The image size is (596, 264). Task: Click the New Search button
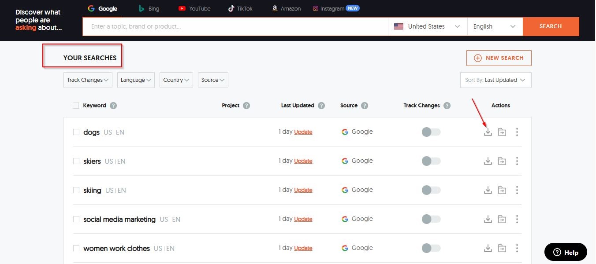[x=499, y=58]
